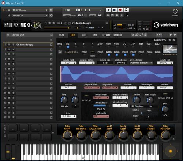183x161 pixels.
Task: Click the sample folder icon beside SAMPLER V4
Action: coord(60,52)
